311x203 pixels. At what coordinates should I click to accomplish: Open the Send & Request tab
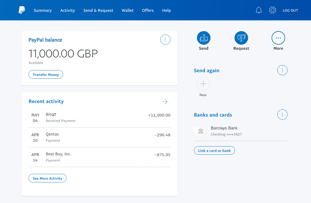pyautogui.click(x=98, y=10)
